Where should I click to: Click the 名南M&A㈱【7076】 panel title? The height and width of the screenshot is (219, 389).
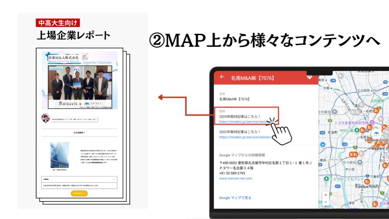coord(253,78)
